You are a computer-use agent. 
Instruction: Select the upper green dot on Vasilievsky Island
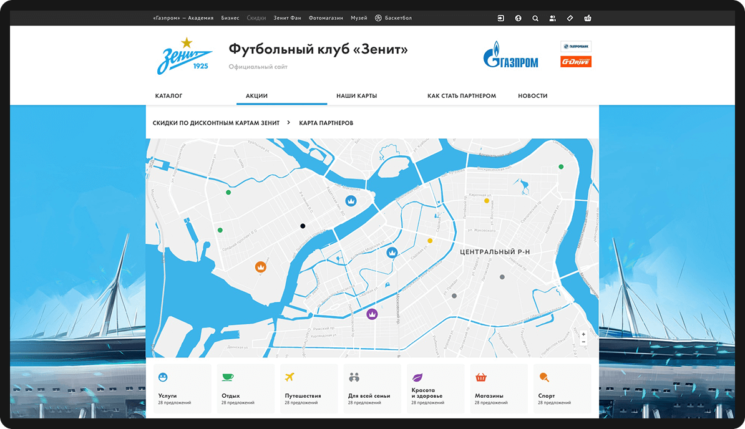[228, 192]
